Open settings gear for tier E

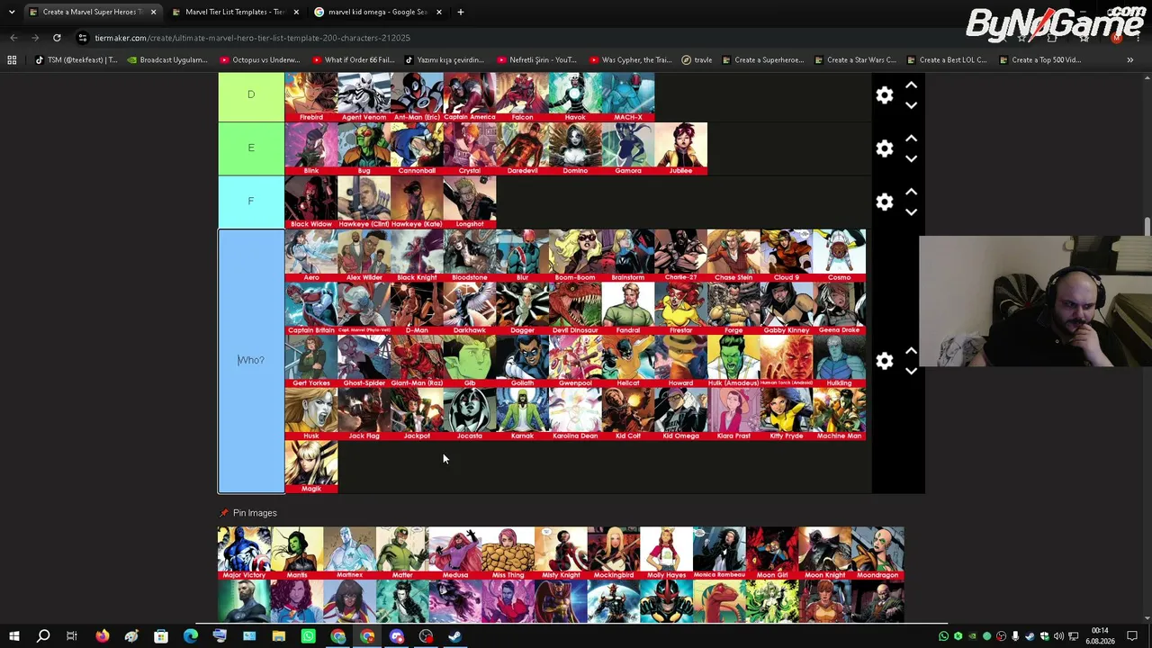(885, 148)
